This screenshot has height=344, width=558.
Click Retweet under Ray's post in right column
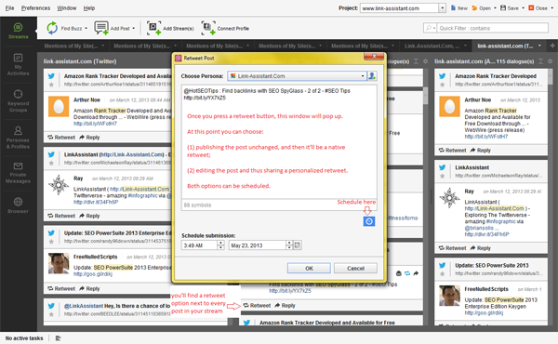point(452,248)
